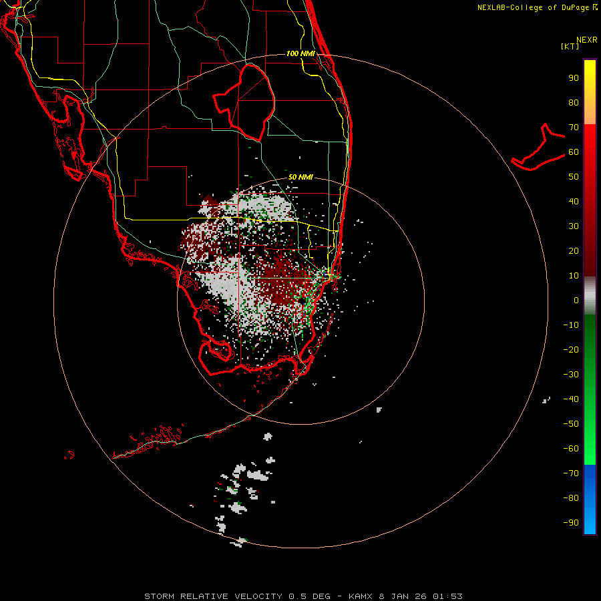The width and height of the screenshot is (601, 601).
Task: Click the 0 value on velocity scale
Action: tap(576, 300)
